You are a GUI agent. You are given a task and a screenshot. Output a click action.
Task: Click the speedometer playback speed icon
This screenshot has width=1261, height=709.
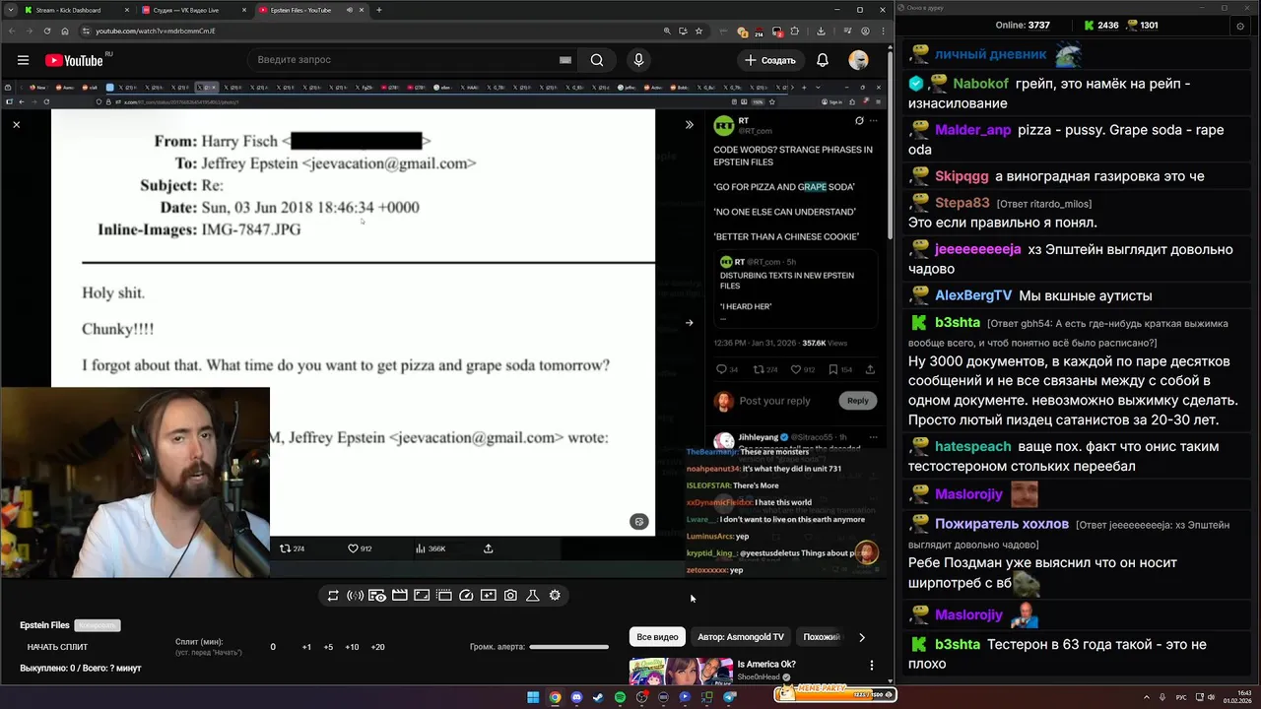[466, 595]
